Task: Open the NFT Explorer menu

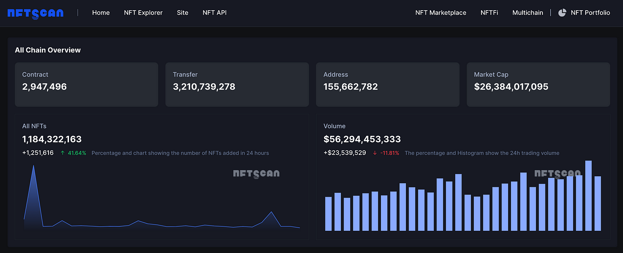Action: [x=143, y=13]
